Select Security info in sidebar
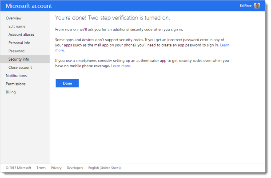Viewport: 271px width, 178px height. tap(25, 59)
